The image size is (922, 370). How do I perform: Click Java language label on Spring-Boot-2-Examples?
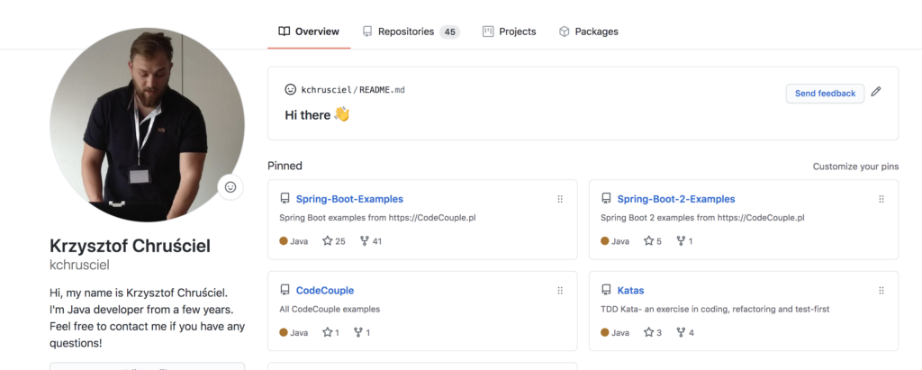[614, 241]
